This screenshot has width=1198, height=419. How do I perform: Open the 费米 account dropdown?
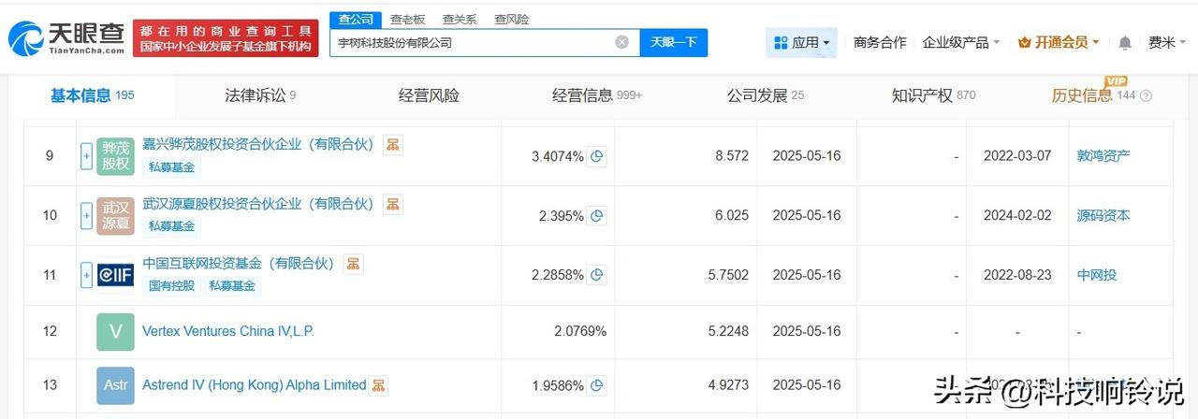tap(1168, 42)
